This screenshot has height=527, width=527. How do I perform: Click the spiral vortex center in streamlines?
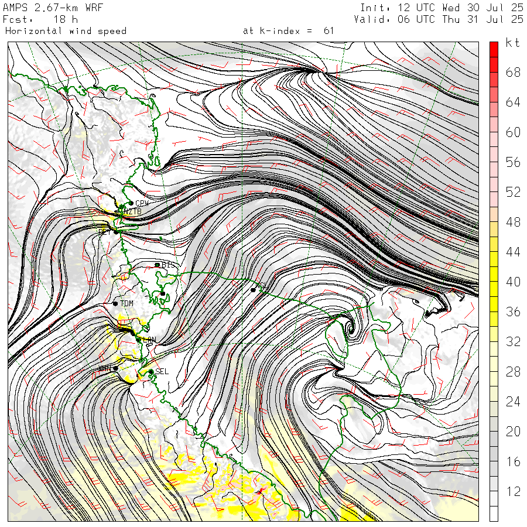pyautogui.click(x=351, y=329)
